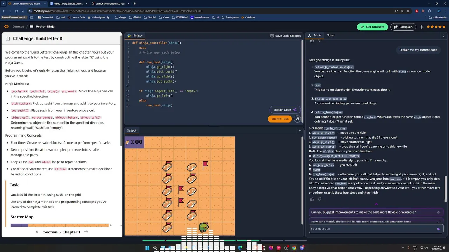Screen dimensions: 449x252
Task: Click the Complain button
Action: point(403,27)
